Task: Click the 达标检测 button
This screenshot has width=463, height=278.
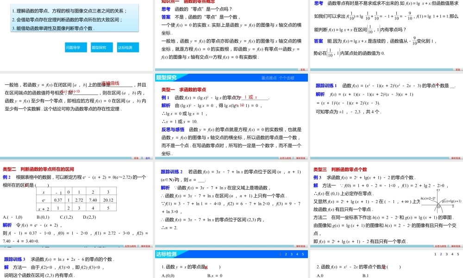Action: click(128, 47)
